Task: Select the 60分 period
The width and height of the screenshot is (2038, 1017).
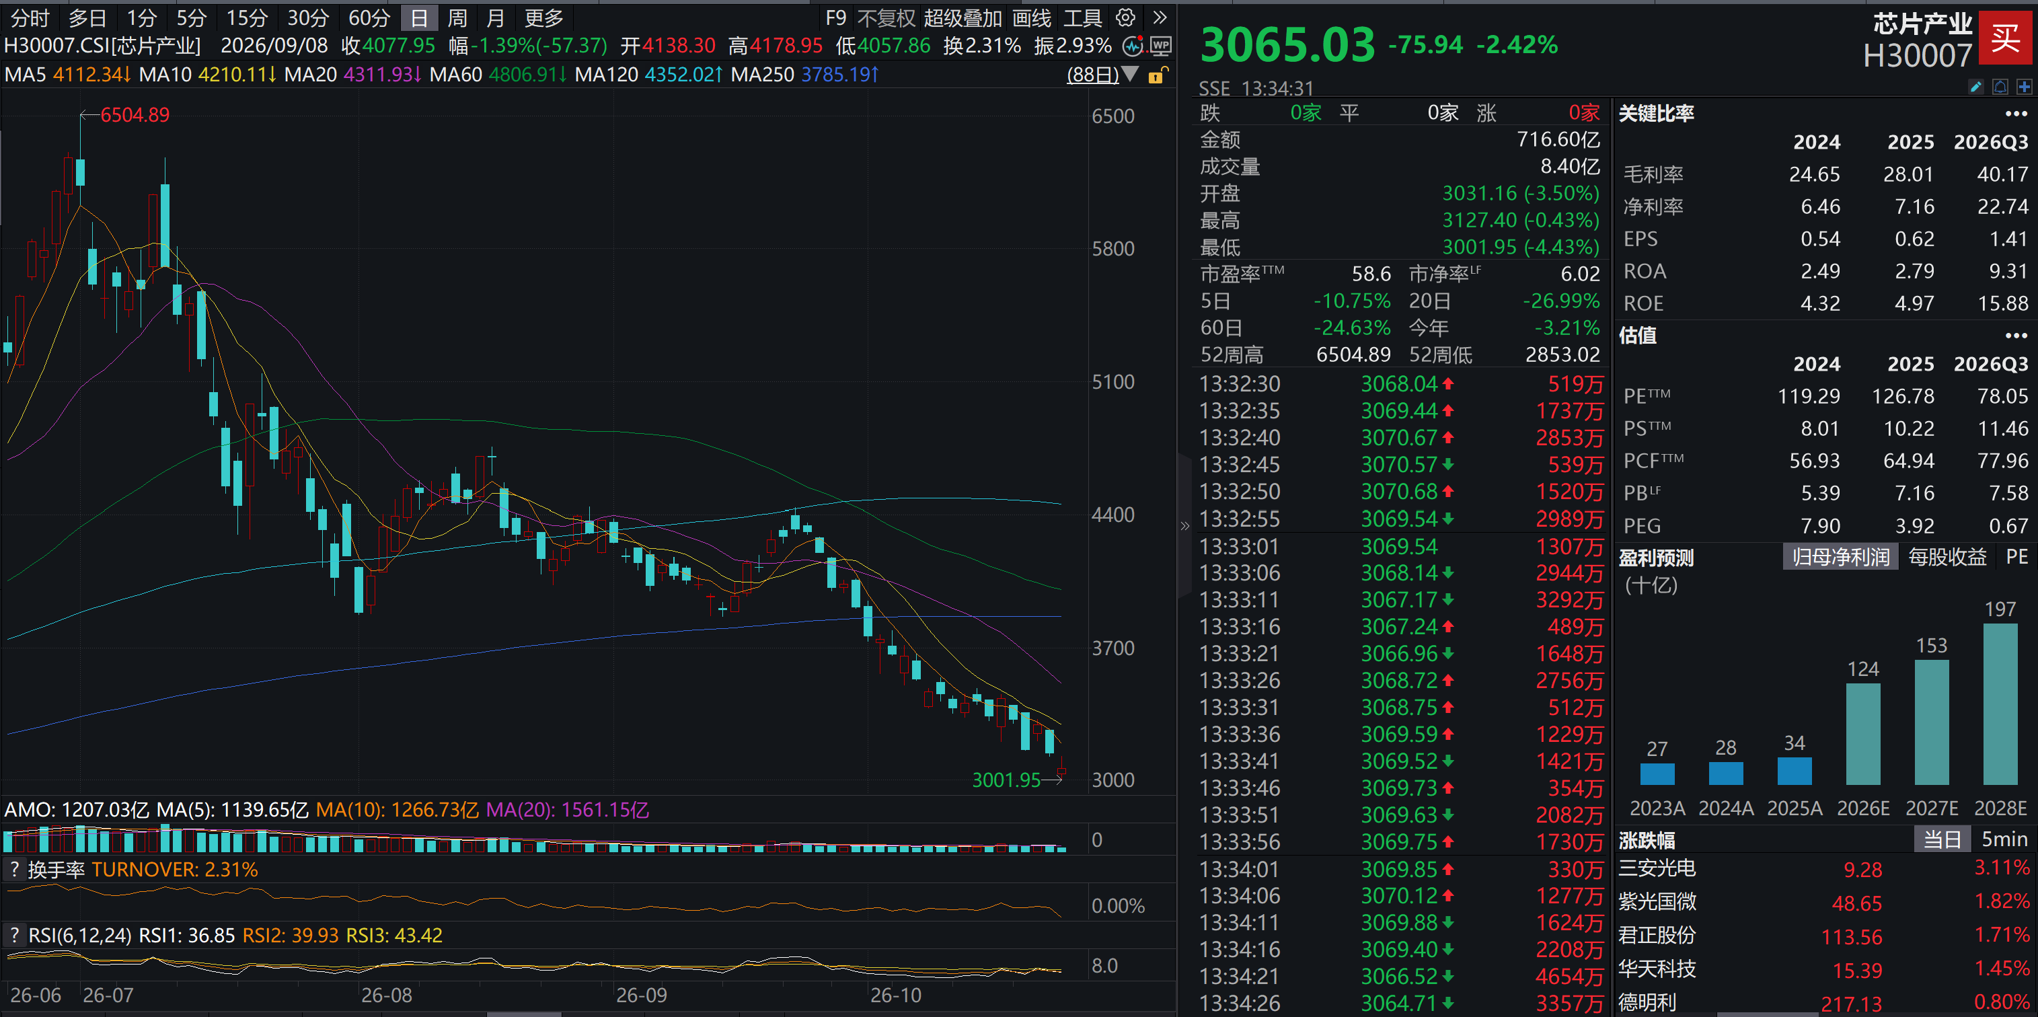Action: point(369,17)
